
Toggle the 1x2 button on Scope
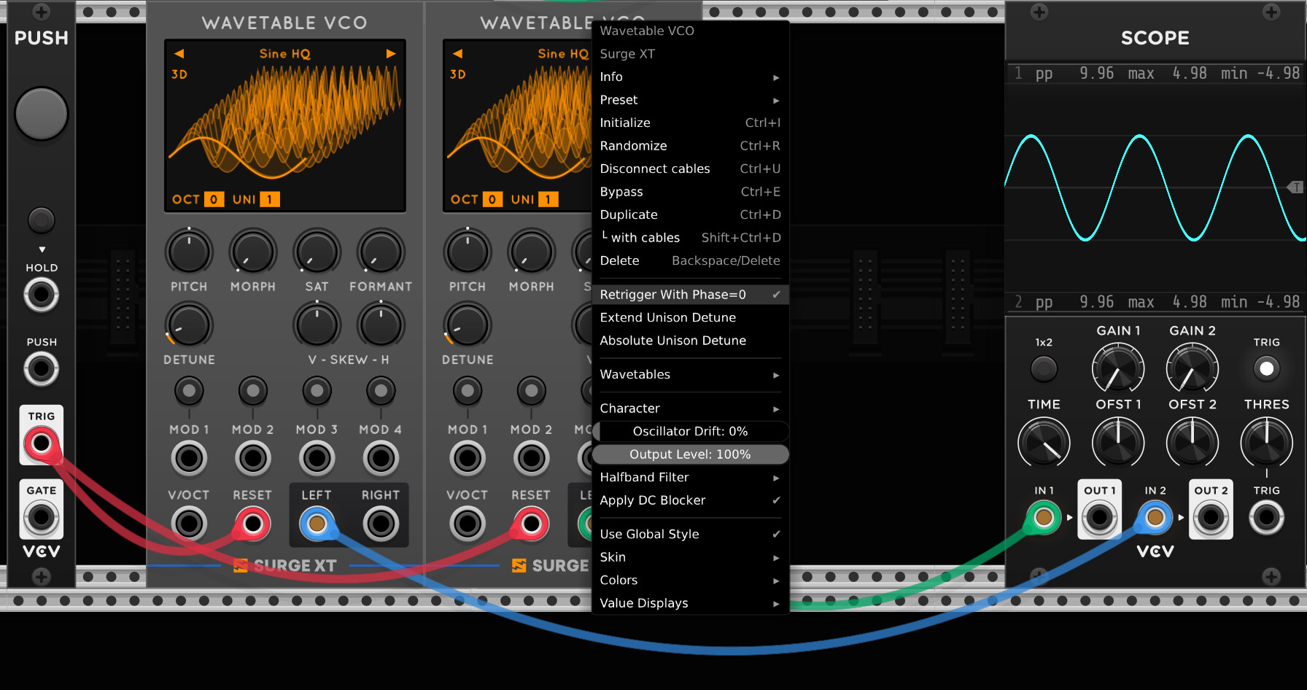[x=1044, y=368]
